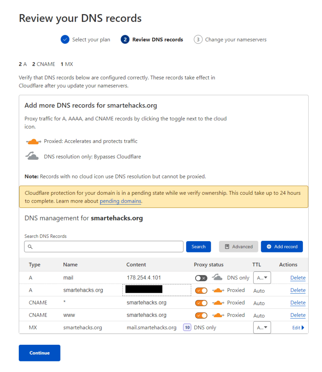
Task: Click the Name column header
Action: tap(70, 264)
